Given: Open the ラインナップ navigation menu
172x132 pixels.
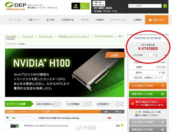Looking at the screenshot, I should pos(15,20).
